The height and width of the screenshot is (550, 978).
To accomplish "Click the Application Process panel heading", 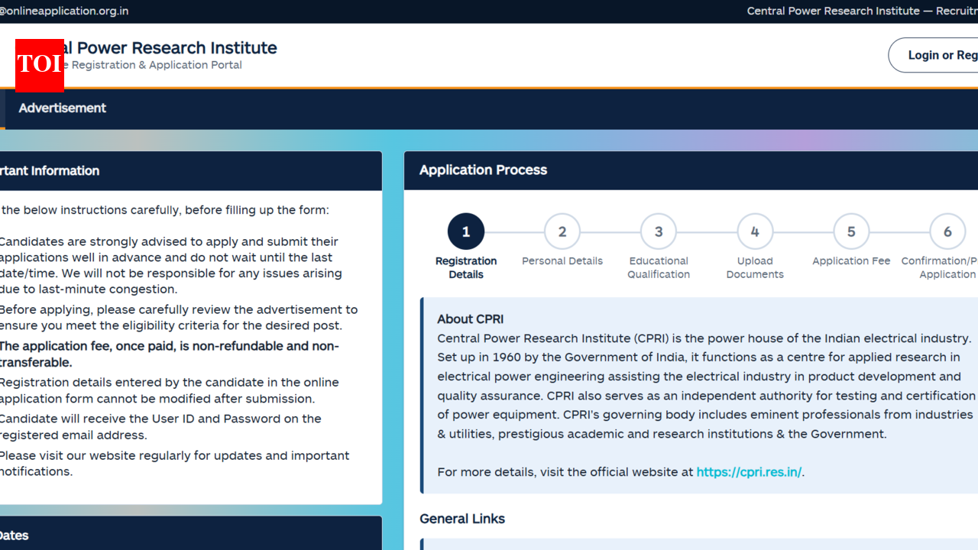I will coord(483,170).
